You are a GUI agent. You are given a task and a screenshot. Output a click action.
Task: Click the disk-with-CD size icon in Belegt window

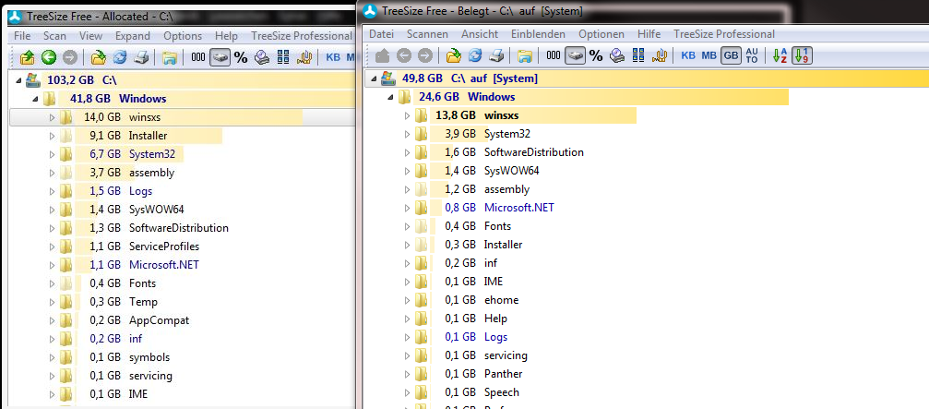pos(617,55)
